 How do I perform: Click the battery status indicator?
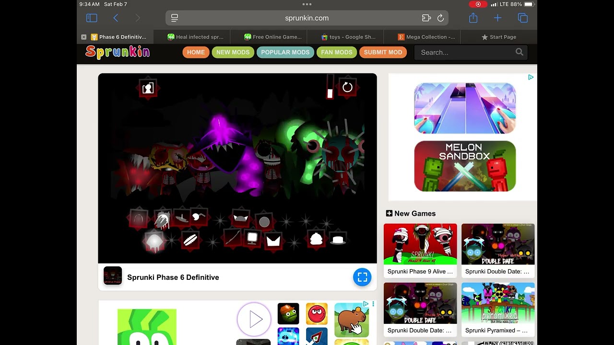(x=529, y=4)
